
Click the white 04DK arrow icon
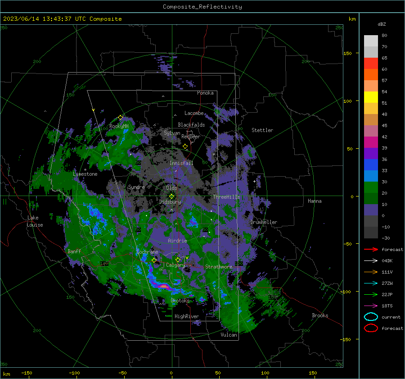pos(371,260)
